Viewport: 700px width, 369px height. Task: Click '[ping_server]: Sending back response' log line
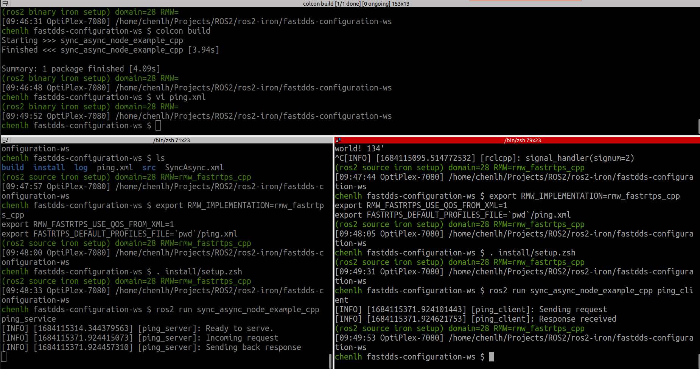pos(151,347)
